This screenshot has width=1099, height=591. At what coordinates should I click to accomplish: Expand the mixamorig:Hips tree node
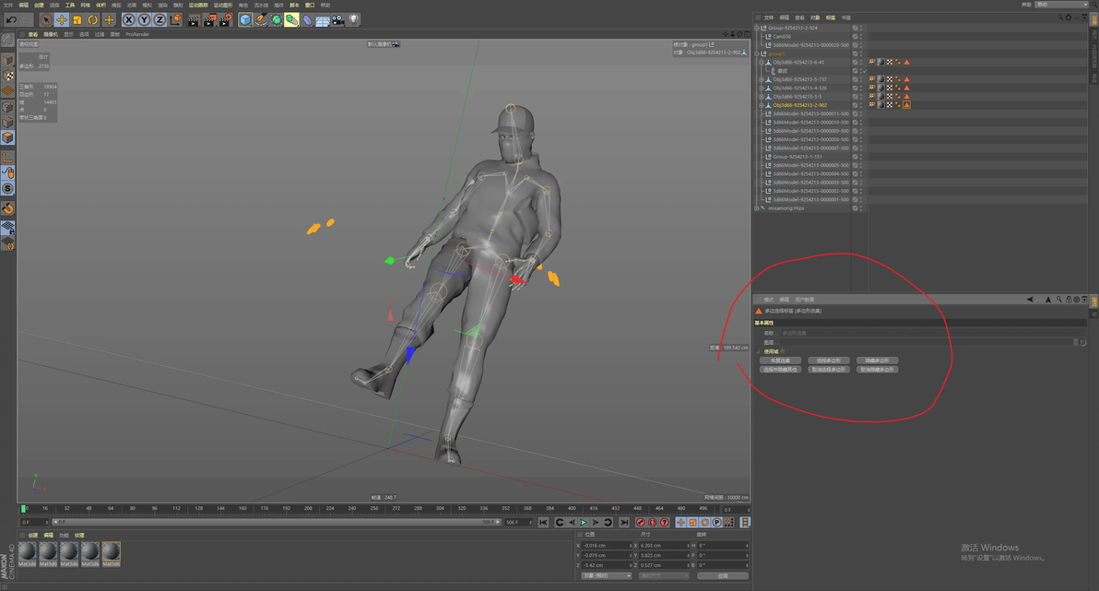(x=757, y=208)
